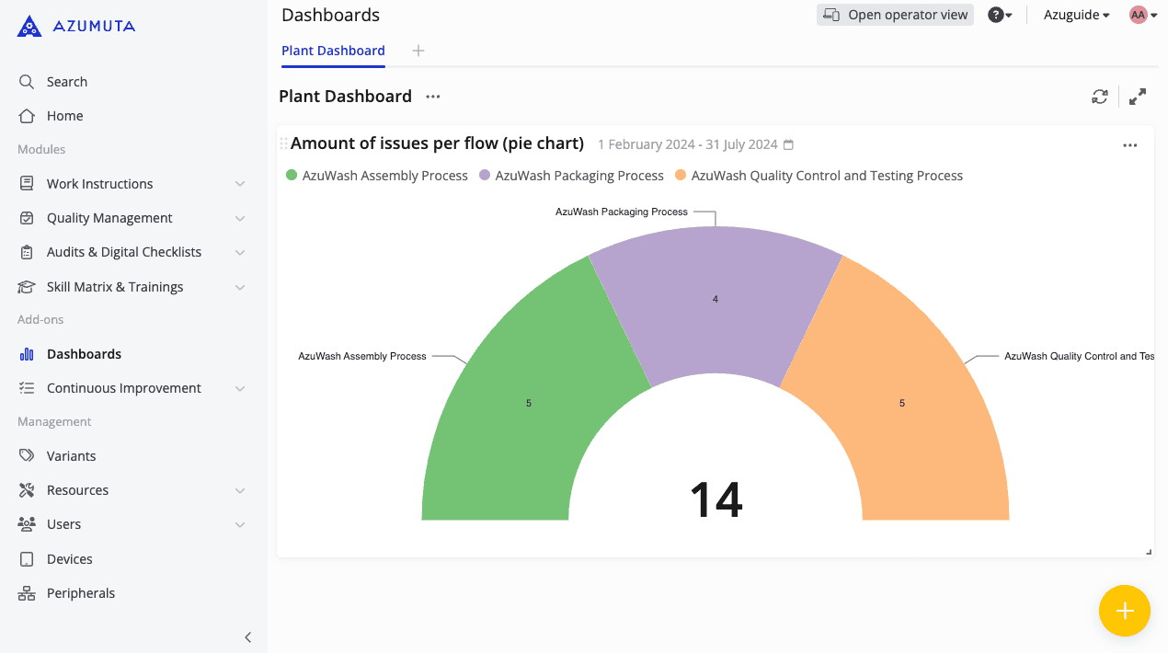Open the Azuguide workspace dropdown
Image resolution: width=1168 pixels, height=653 pixels.
coord(1076,15)
